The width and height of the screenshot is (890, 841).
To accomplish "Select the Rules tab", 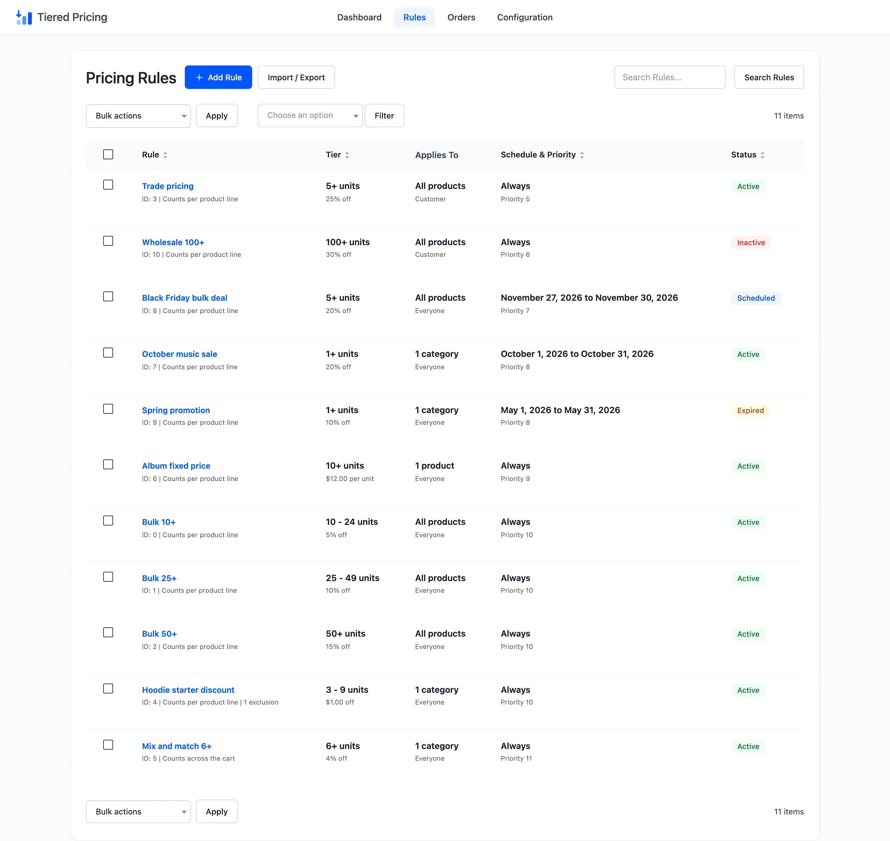I will click(414, 18).
